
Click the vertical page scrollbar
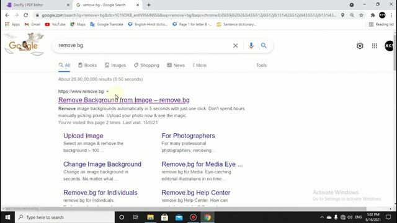(x=395, y=52)
